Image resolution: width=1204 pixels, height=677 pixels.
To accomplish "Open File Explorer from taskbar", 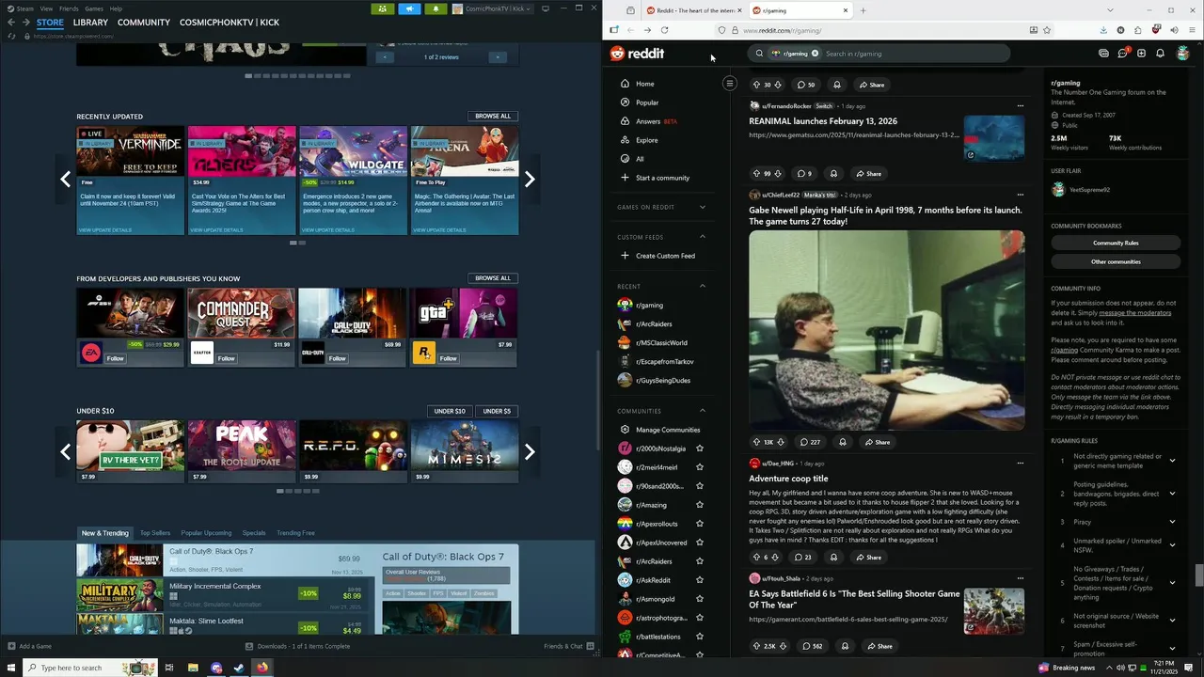I will tap(193, 668).
